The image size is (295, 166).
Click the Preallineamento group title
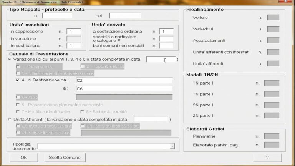[x=205, y=10]
